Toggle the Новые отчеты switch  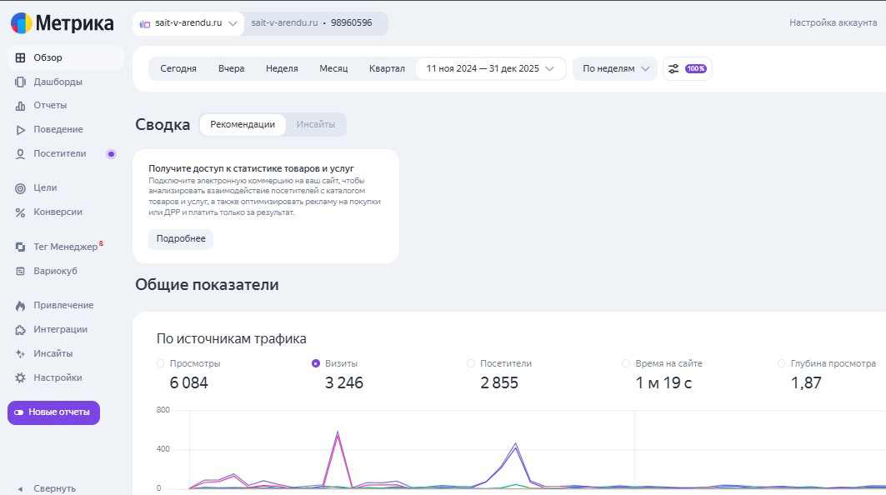(x=19, y=412)
